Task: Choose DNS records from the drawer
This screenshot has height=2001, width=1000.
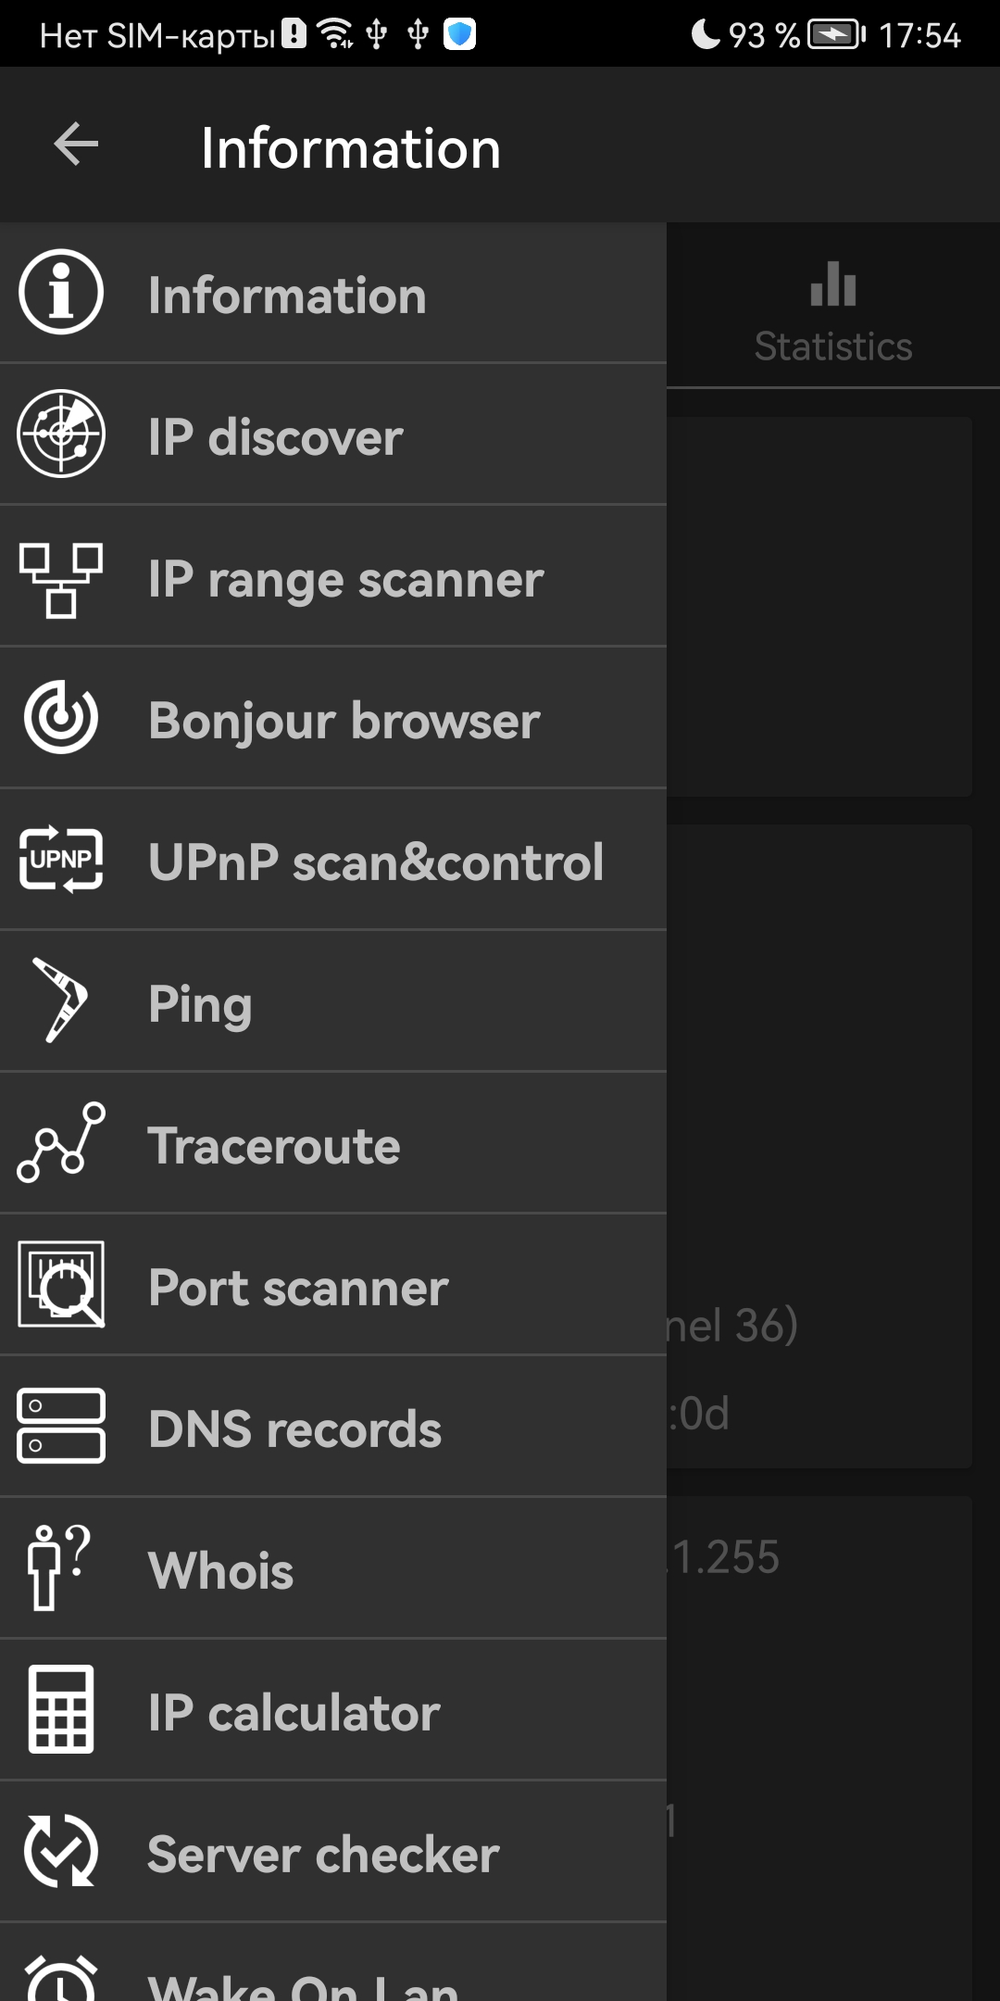Action: (x=294, y=1429)
